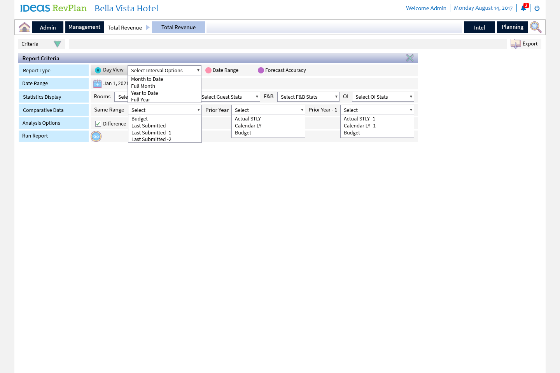
Task: Open the Select Guest Stats dropdown
Action: tap(230, 97)
